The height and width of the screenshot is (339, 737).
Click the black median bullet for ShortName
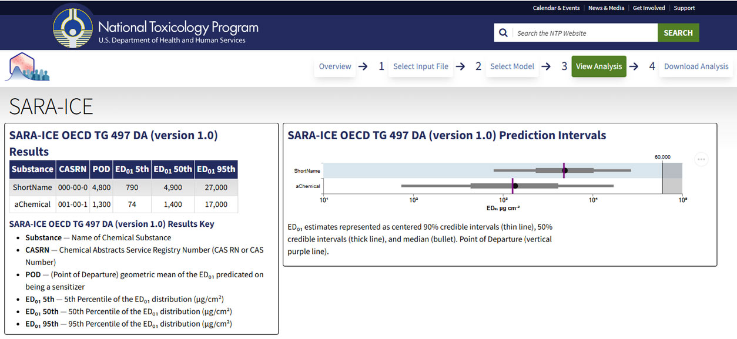[x=565, y=170]
